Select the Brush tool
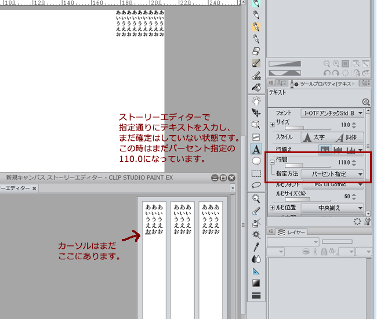This screenshot has width=377, height=319. coord(256,63)
